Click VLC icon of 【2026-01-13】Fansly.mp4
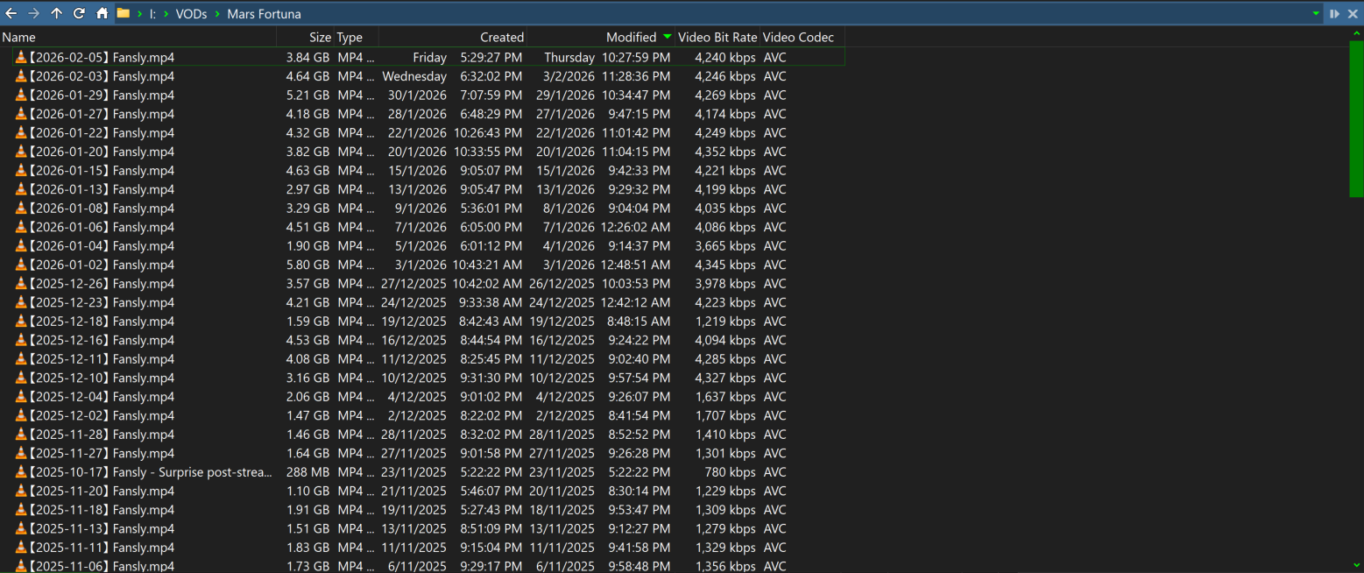Screen dimensions: 1364x573 pos(21,189)
